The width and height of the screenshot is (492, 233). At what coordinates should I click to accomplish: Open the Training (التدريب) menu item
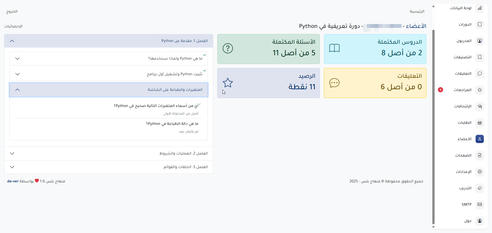click(465, 188)
